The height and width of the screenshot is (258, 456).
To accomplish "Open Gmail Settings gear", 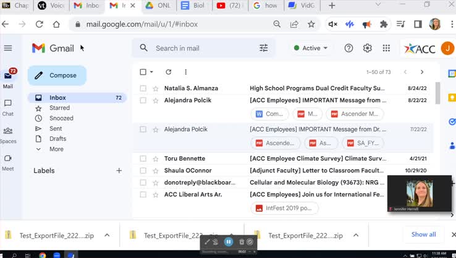I will (367, 48).
